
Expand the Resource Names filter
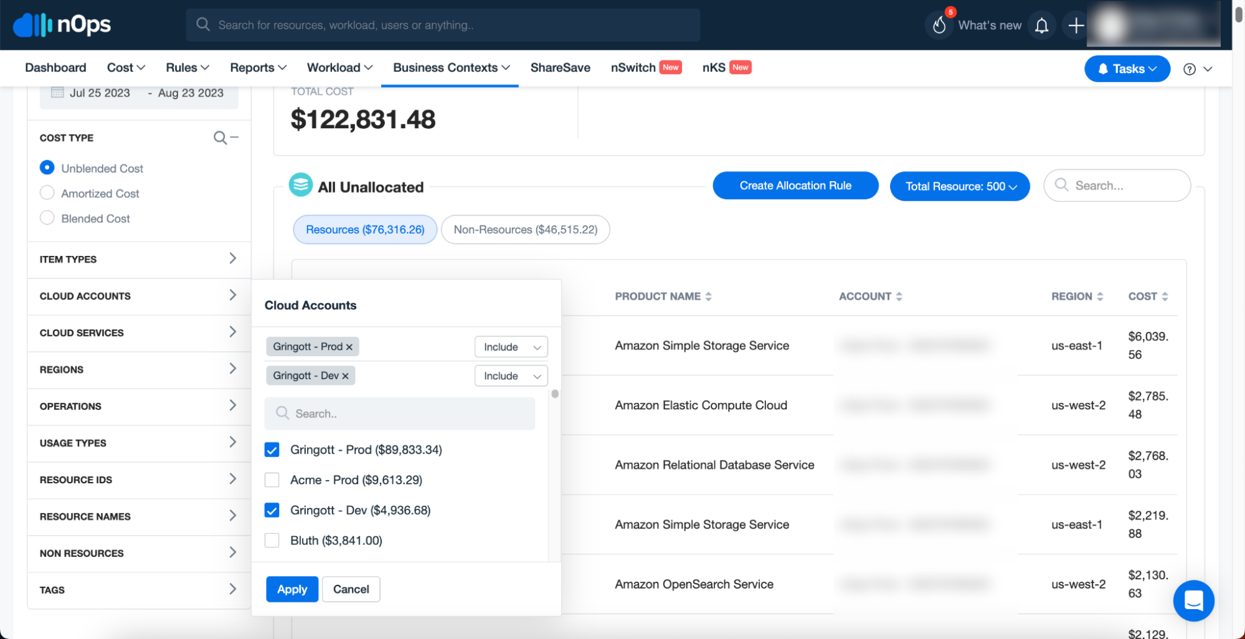point(139,516)
